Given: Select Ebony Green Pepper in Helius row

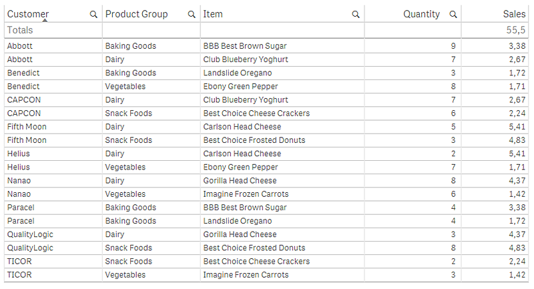Looking at the screenshot, I should (240, 167).
